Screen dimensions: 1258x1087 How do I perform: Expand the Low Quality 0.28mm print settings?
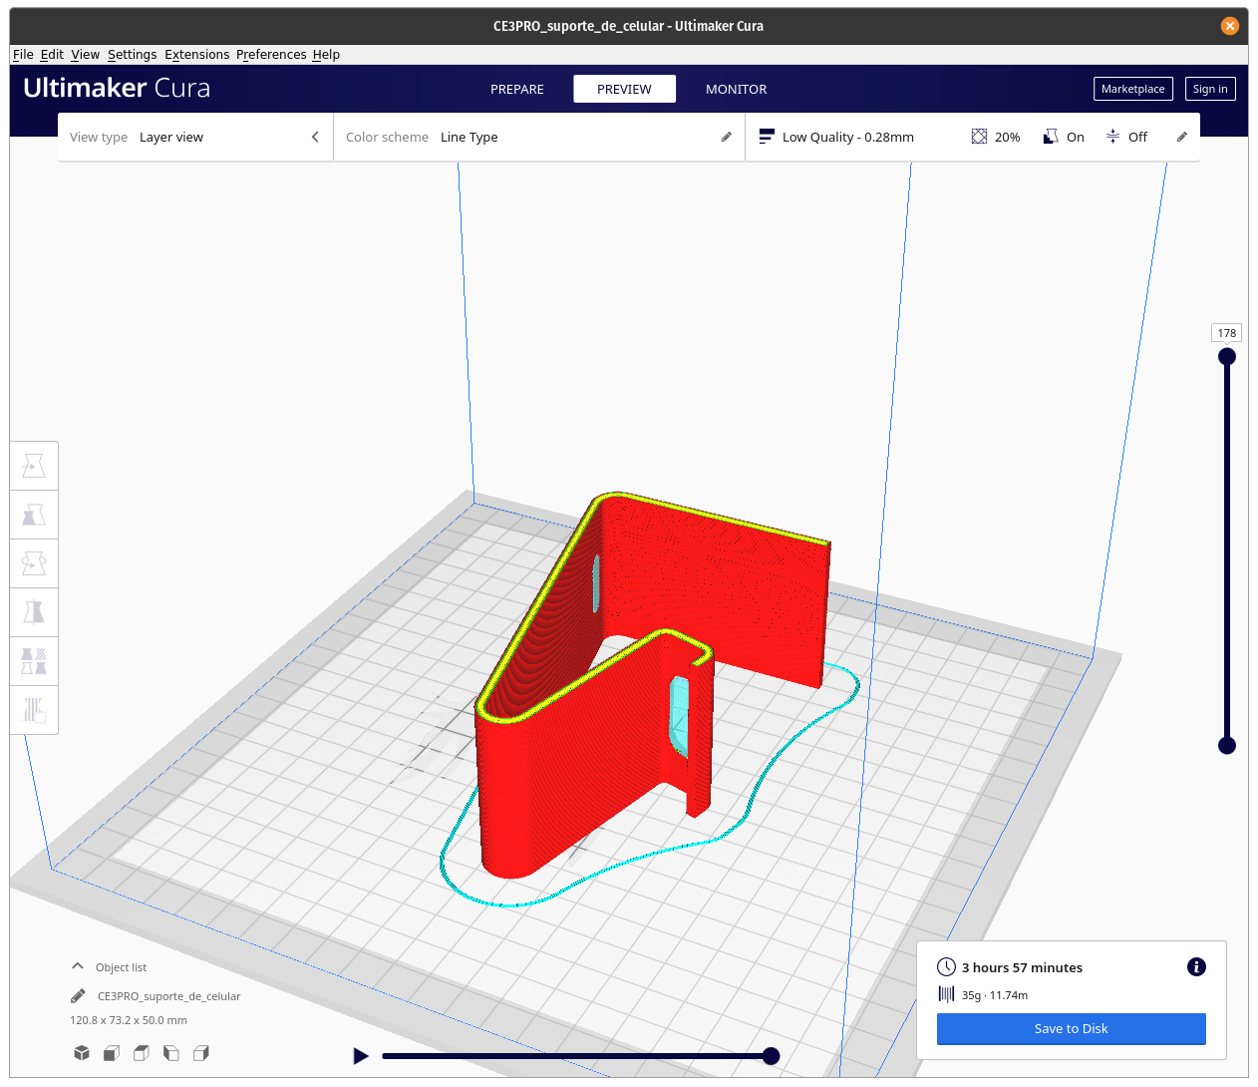[973, 137]
